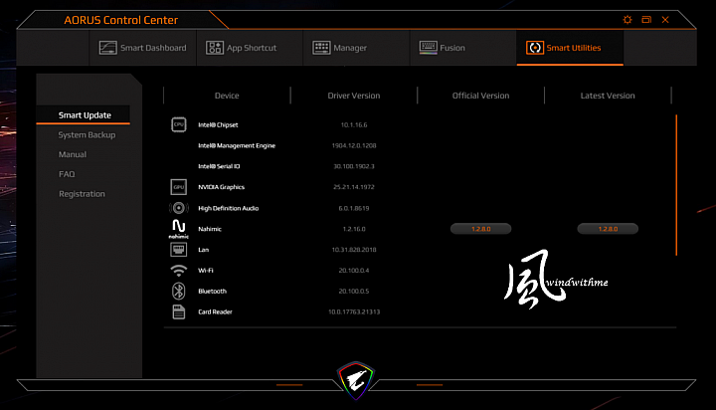Go to the Fusion tab

463,48
